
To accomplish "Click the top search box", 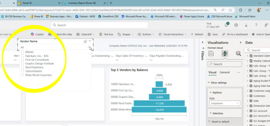I will 99,25.
